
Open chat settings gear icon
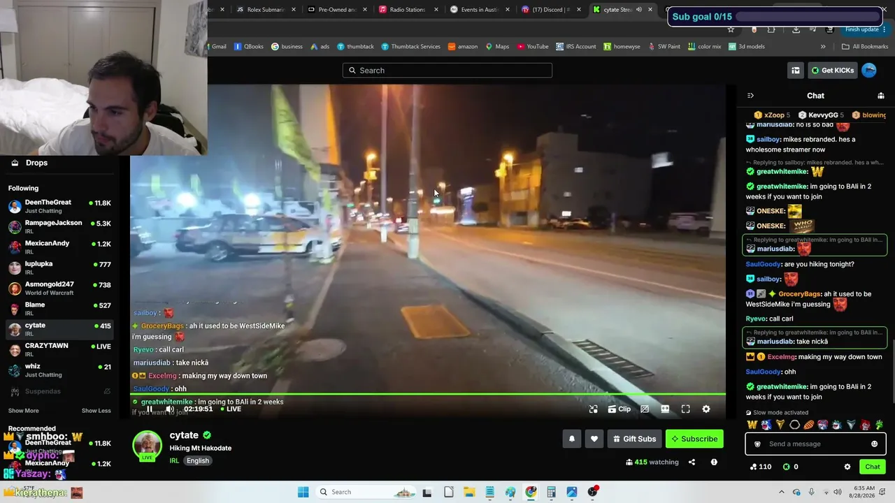[x=847, y=467]
